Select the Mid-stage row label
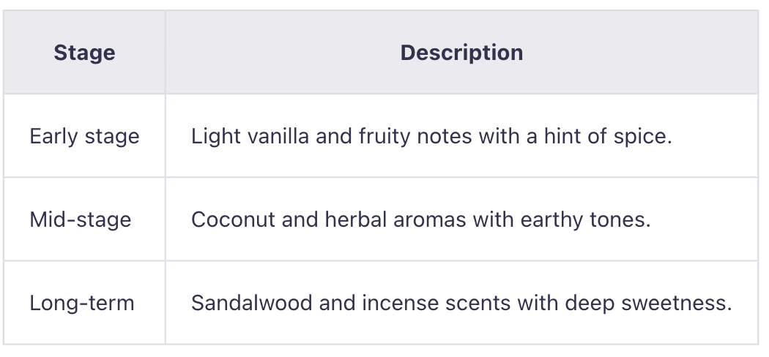Screen dimensions: 769x357 [x=81, y=219]
